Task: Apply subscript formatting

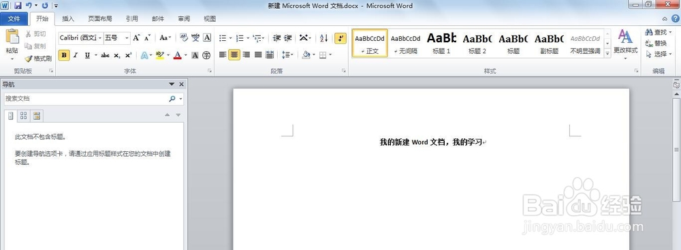Action: [117, 55]
